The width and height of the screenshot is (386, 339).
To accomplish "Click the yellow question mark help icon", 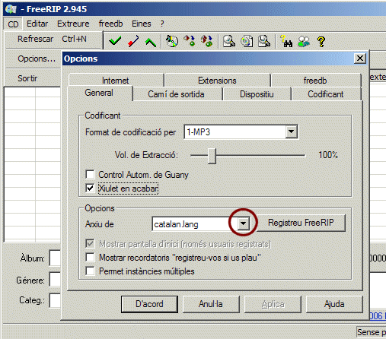I will 321,41.
